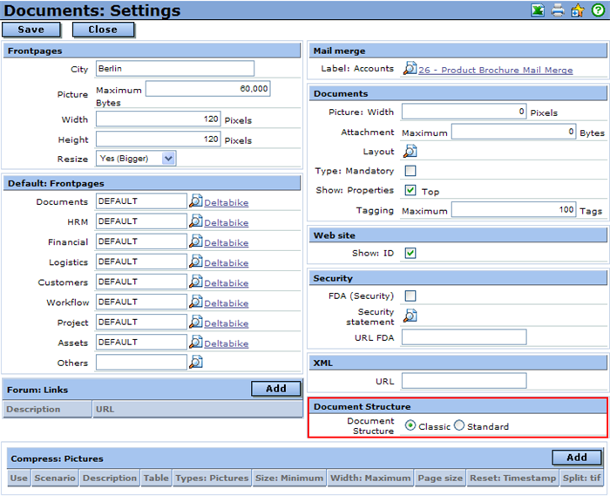Select Standard document structure
Screen dimensions: 610x496
coord(459,425)
